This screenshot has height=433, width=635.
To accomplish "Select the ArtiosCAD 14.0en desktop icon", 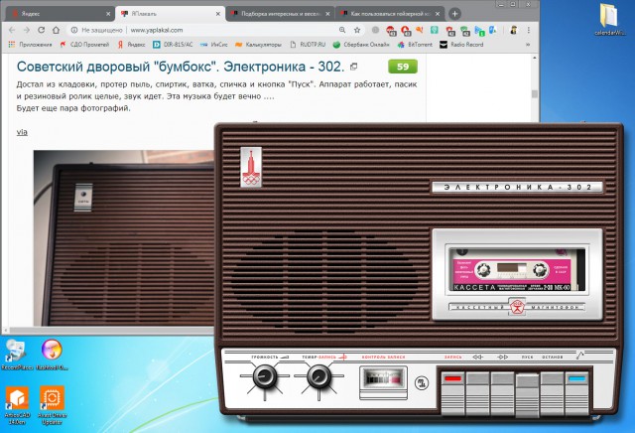I will tap(17, 405).
